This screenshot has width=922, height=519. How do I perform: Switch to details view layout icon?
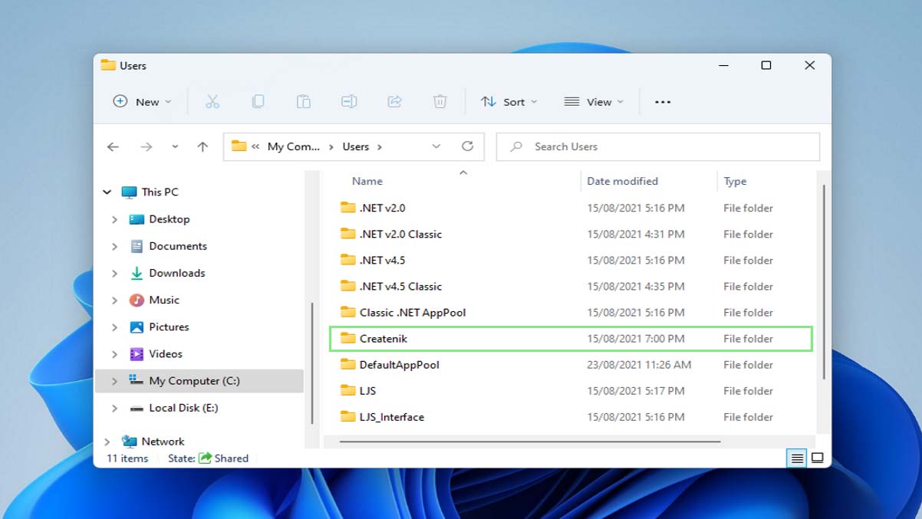coord(797,458)
